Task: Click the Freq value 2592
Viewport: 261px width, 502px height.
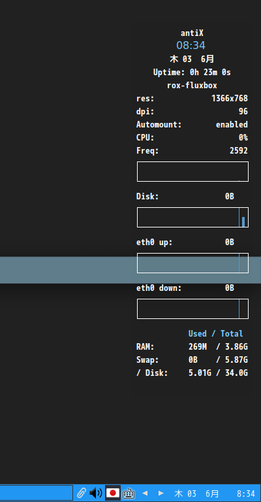Action: click(x=239, y=150)
